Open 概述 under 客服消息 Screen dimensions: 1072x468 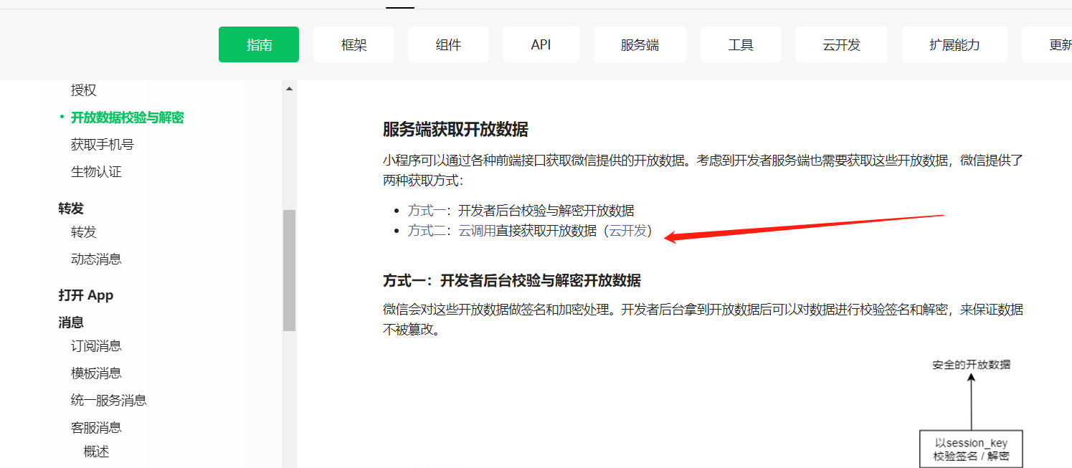click(96, 452)
